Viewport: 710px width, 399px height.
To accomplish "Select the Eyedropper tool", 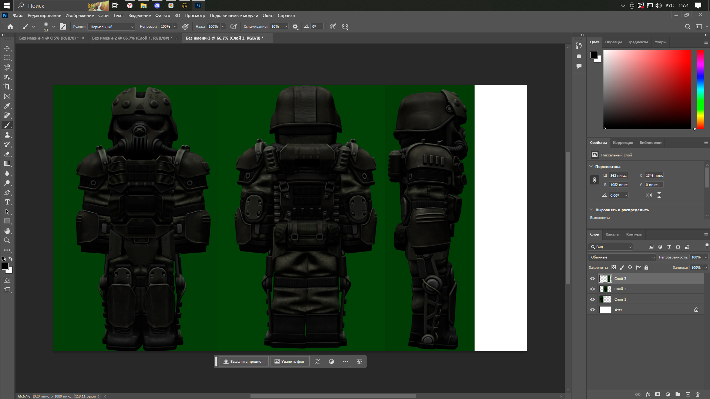I will [x=7, y=106].
